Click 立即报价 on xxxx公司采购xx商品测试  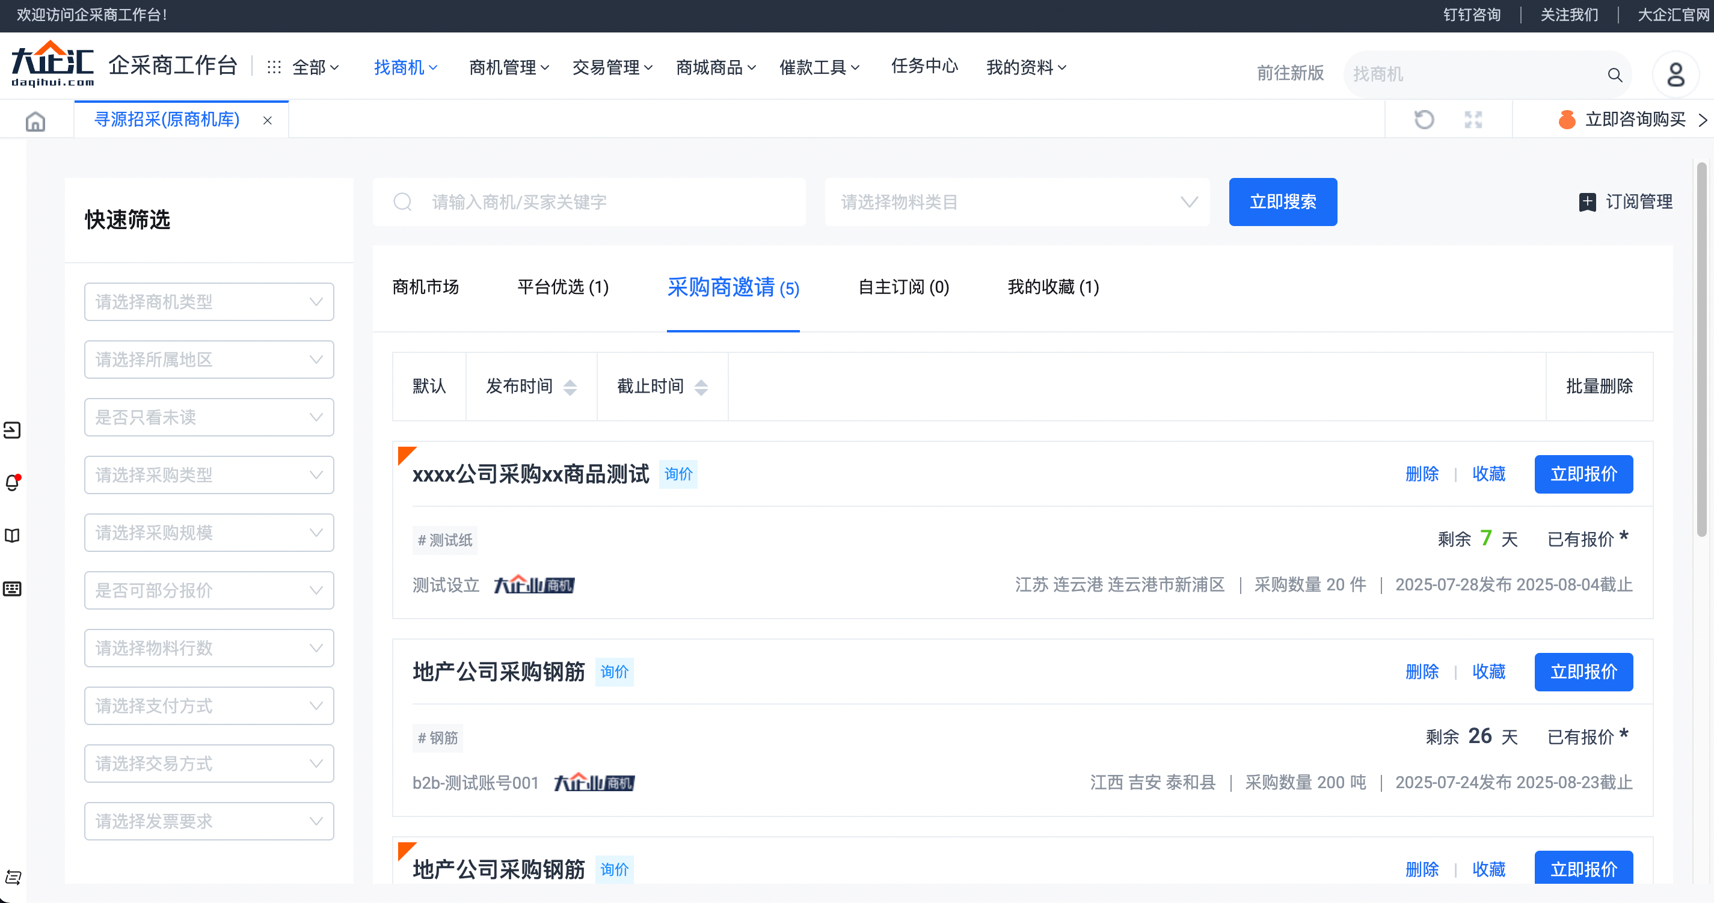point(1583,474)
